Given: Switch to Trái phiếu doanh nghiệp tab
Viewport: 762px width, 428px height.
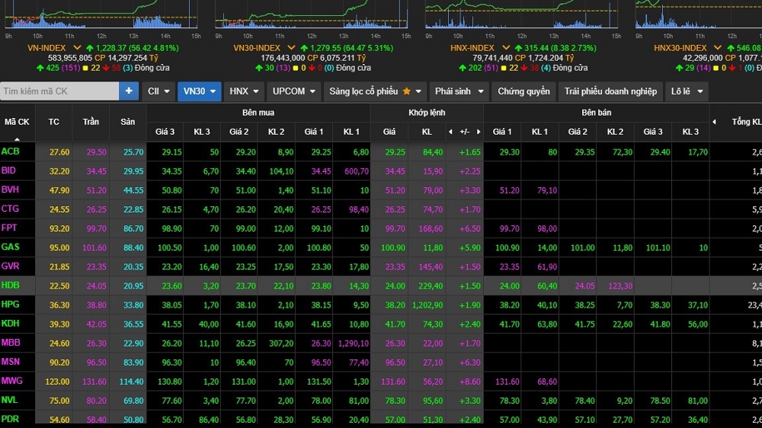Looking at the screenshot, I should click(610, 91).
